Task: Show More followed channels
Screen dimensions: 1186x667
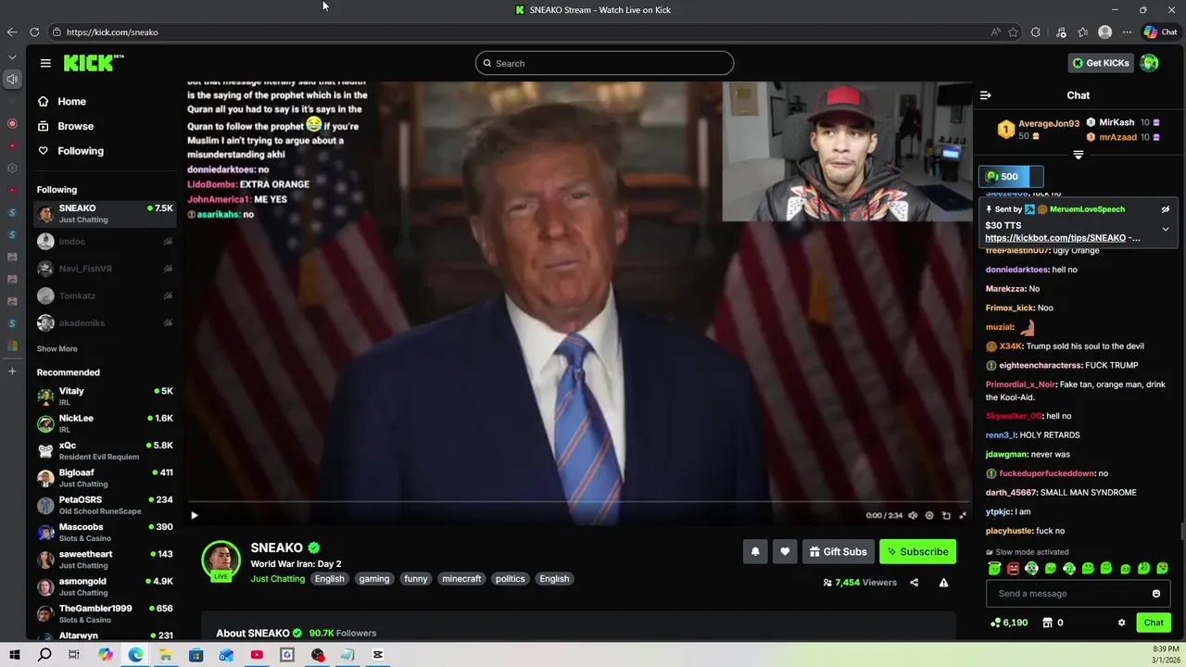Action: click(x=57, y=349)
